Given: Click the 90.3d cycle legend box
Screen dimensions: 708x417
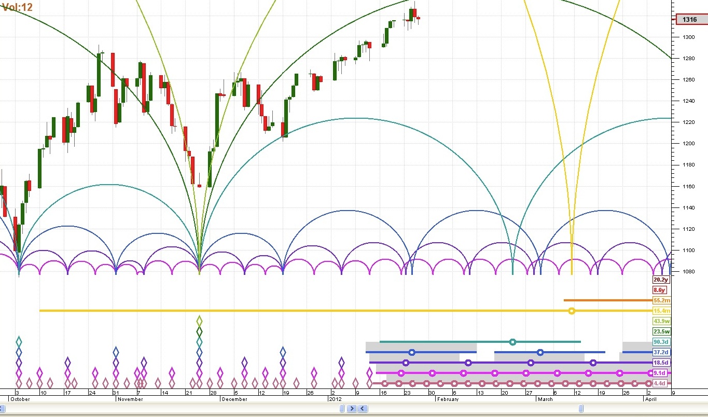Looking at the screenshot, I should tap(661, 342).
